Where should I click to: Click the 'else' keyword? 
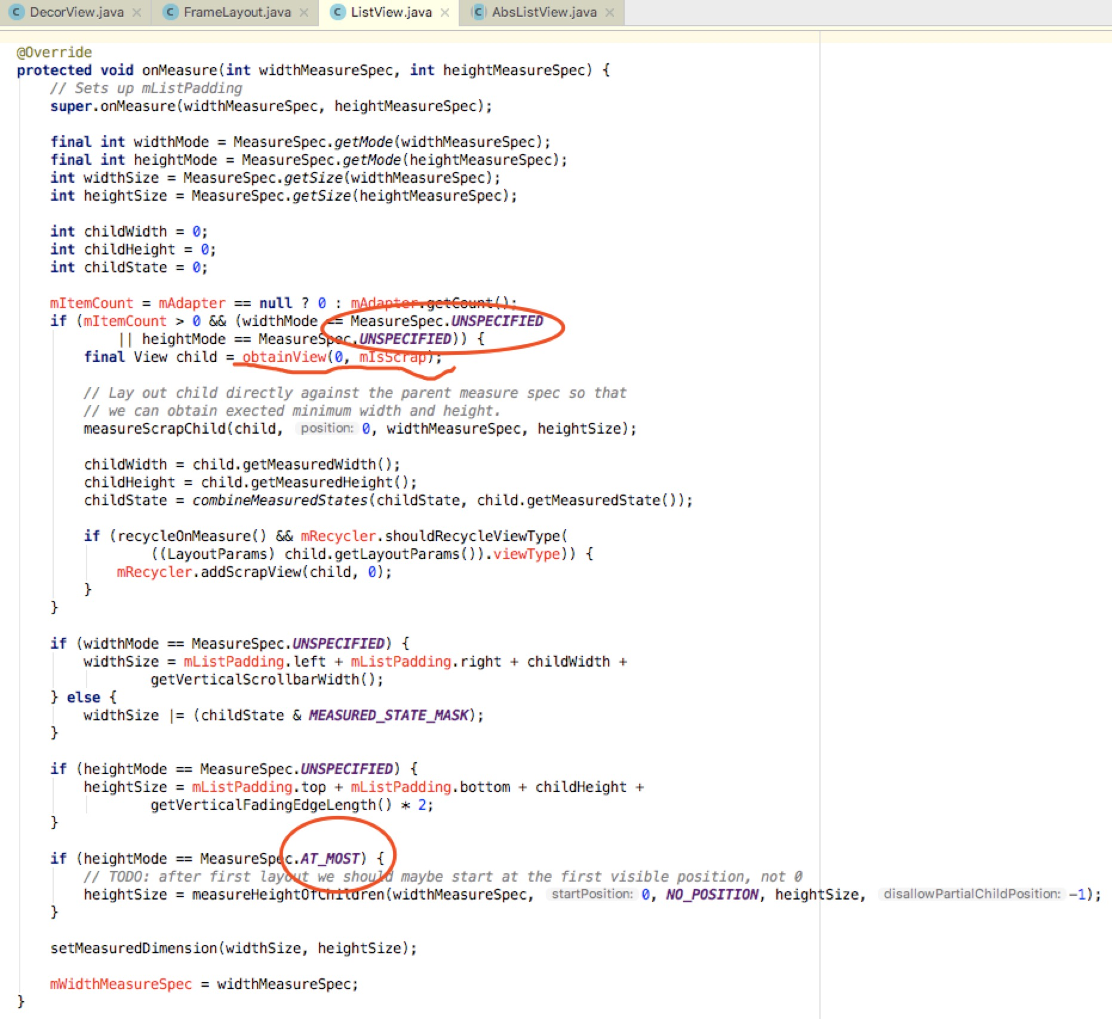click(x=84, y=698)
